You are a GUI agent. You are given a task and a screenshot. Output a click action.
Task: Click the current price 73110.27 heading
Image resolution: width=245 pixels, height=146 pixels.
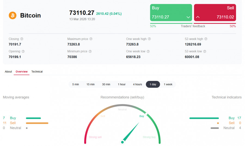coord(82,13)
